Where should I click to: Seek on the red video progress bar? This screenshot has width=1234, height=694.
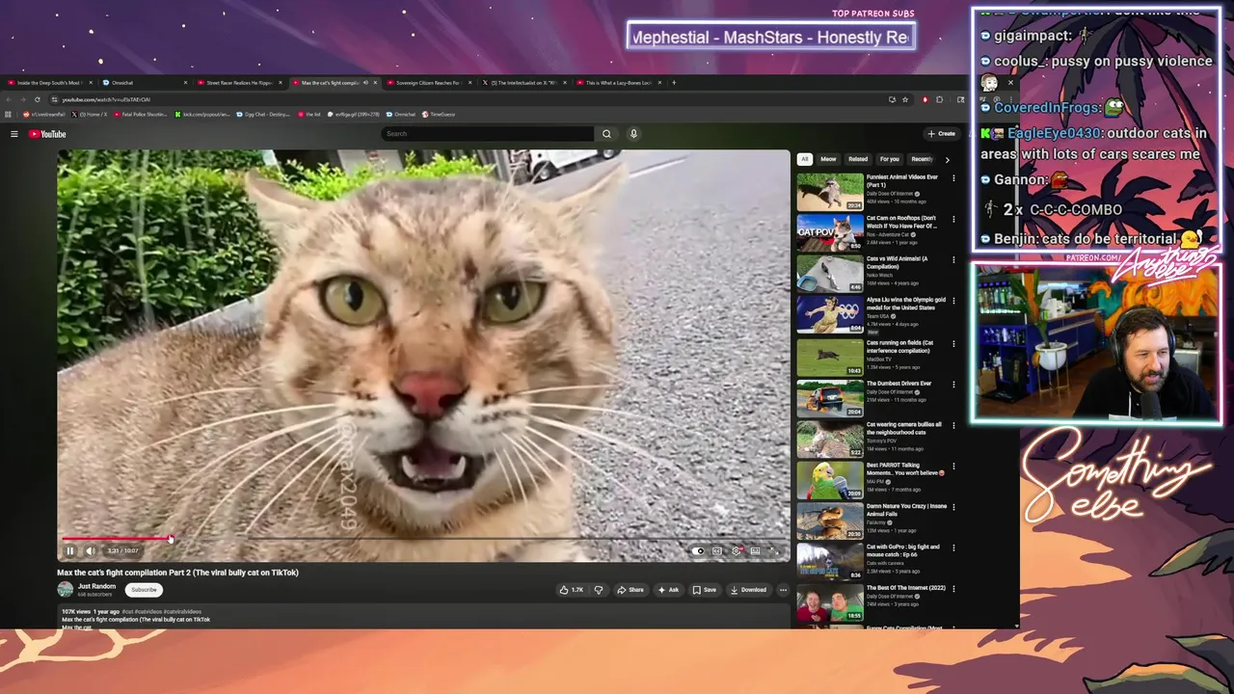(116, 539)
